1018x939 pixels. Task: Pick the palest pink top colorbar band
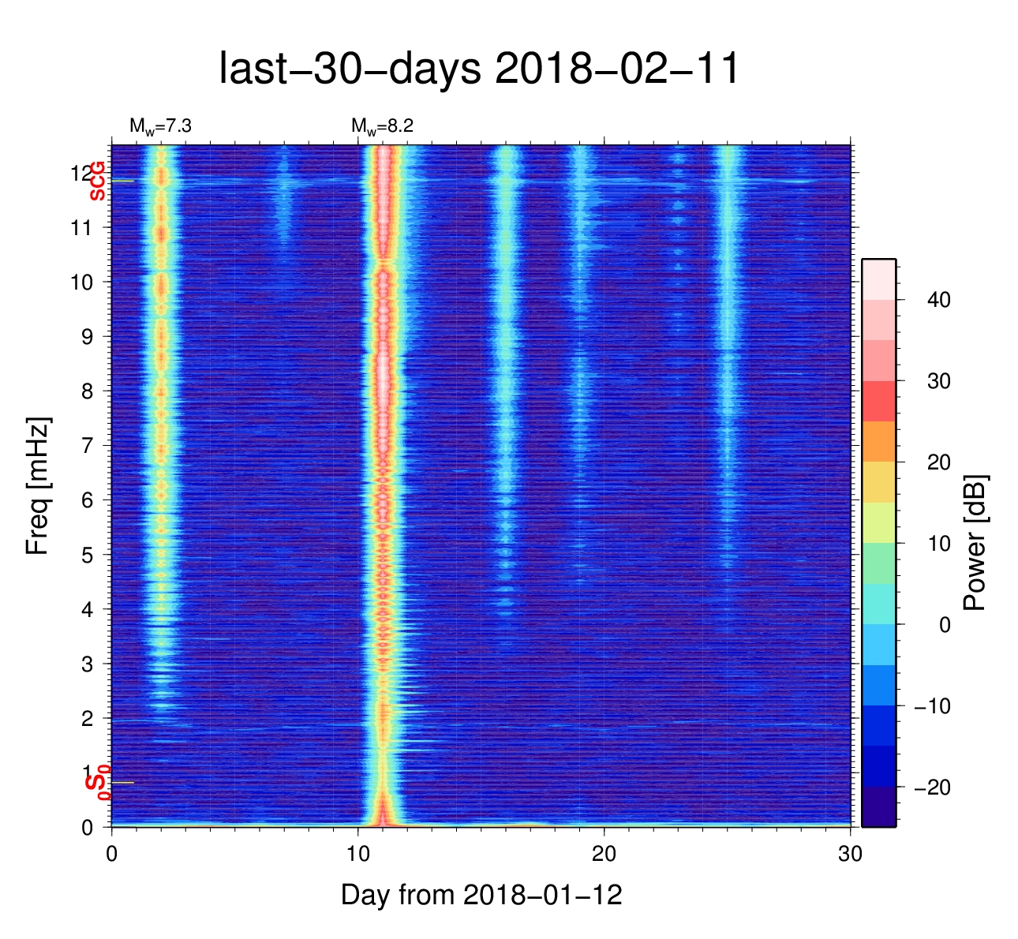(x=878, y=279)
